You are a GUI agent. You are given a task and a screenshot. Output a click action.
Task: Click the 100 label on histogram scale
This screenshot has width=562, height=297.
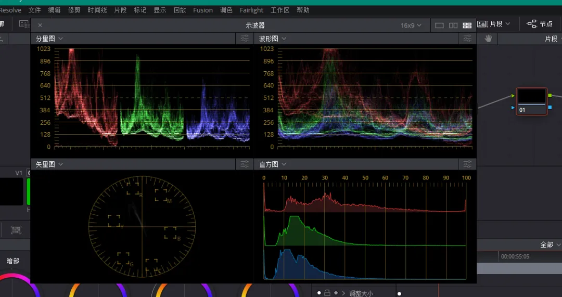(x=466, y=178)
